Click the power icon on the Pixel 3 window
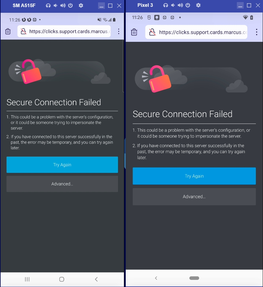Image resolution: width=263 pixels, height=287 pixels. [x=188, y=5]
